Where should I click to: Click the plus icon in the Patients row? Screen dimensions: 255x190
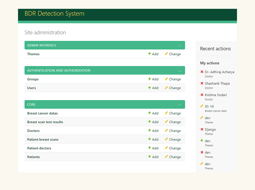pos(149,157)
